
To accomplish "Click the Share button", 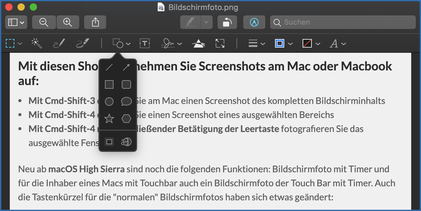I will [95, 22].
